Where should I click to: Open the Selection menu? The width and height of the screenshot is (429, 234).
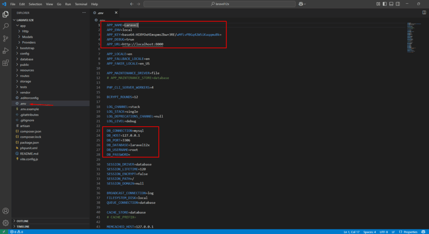point(35,4)
